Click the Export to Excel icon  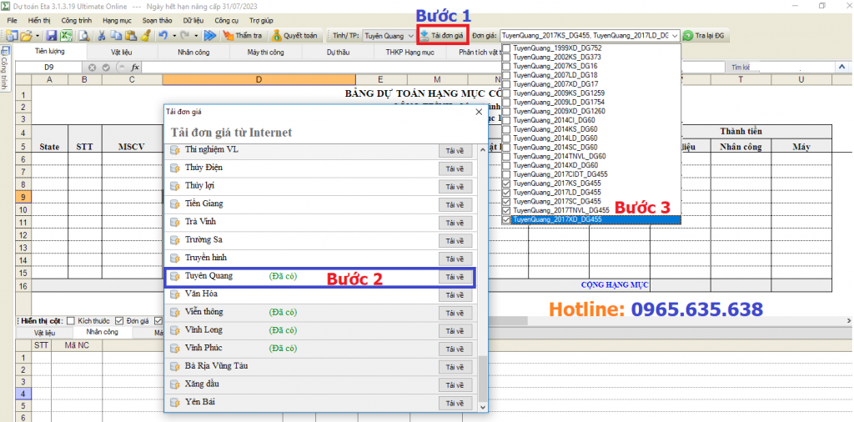click(x=66, y=36)
